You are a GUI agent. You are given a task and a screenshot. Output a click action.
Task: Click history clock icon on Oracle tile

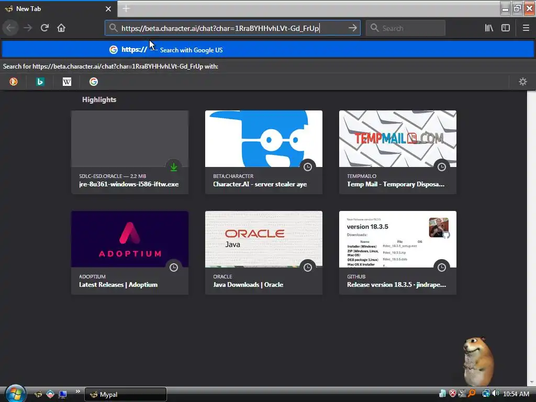coord(308,267)
